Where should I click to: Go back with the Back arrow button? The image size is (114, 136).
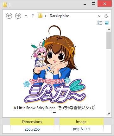[x=9, y=16]
